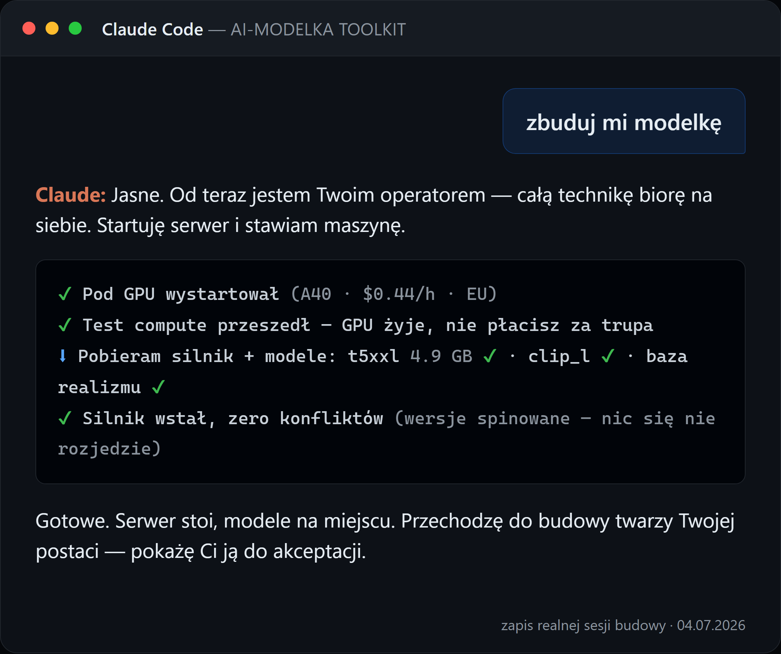The width and height of the screenshot is (781, 654).
Task: Click the "Jasne. Od teraz jestem Twoim operatorem" text
Action: point(298,195)
